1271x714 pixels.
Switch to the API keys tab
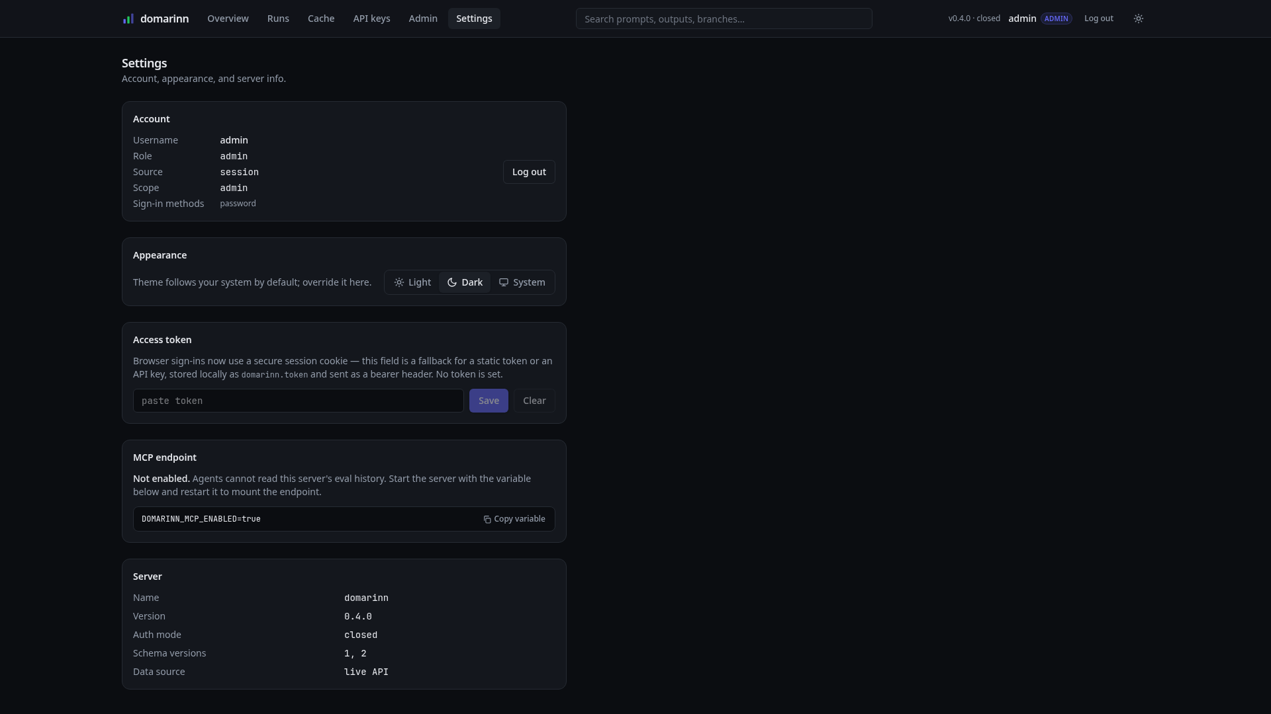pyautogui.click(x=371, y=19)
